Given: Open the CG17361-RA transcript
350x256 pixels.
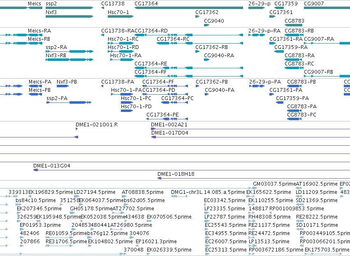Looking at the screenshot, I should (x=273, y=43).
